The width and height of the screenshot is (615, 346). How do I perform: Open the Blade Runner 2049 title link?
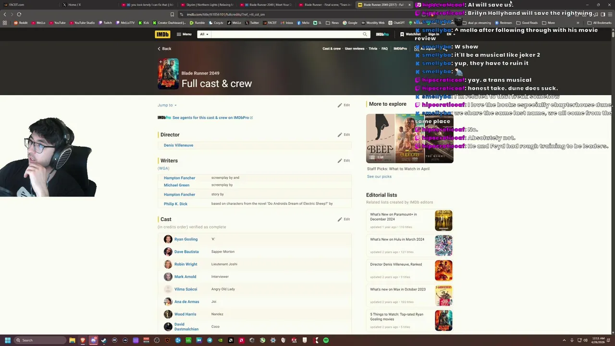tap(200, 73)
